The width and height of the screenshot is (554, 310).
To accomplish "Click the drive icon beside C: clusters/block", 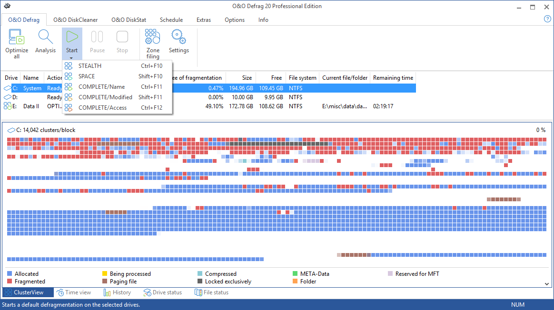I will (11, 131).
